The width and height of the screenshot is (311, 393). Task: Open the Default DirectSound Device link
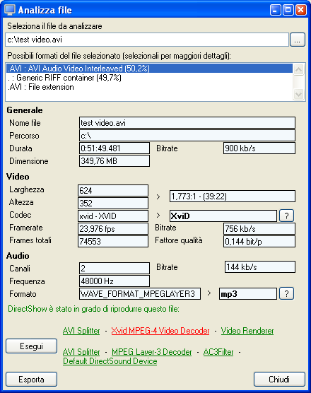point(110,361)
